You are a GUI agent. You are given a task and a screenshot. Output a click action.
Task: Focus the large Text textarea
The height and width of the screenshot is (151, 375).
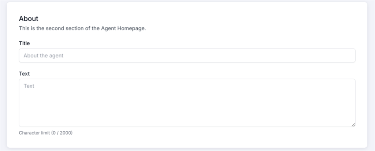coord(187,103)
